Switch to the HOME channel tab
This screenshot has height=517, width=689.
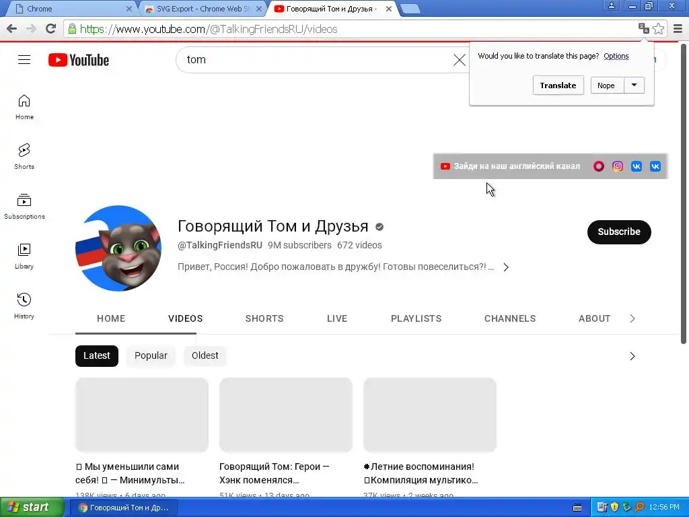point(111,318)
